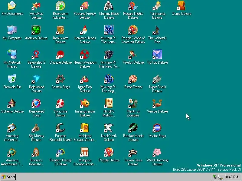Open the My Documents folder icon
The image size is (242, 181).
tap(12, 5)
